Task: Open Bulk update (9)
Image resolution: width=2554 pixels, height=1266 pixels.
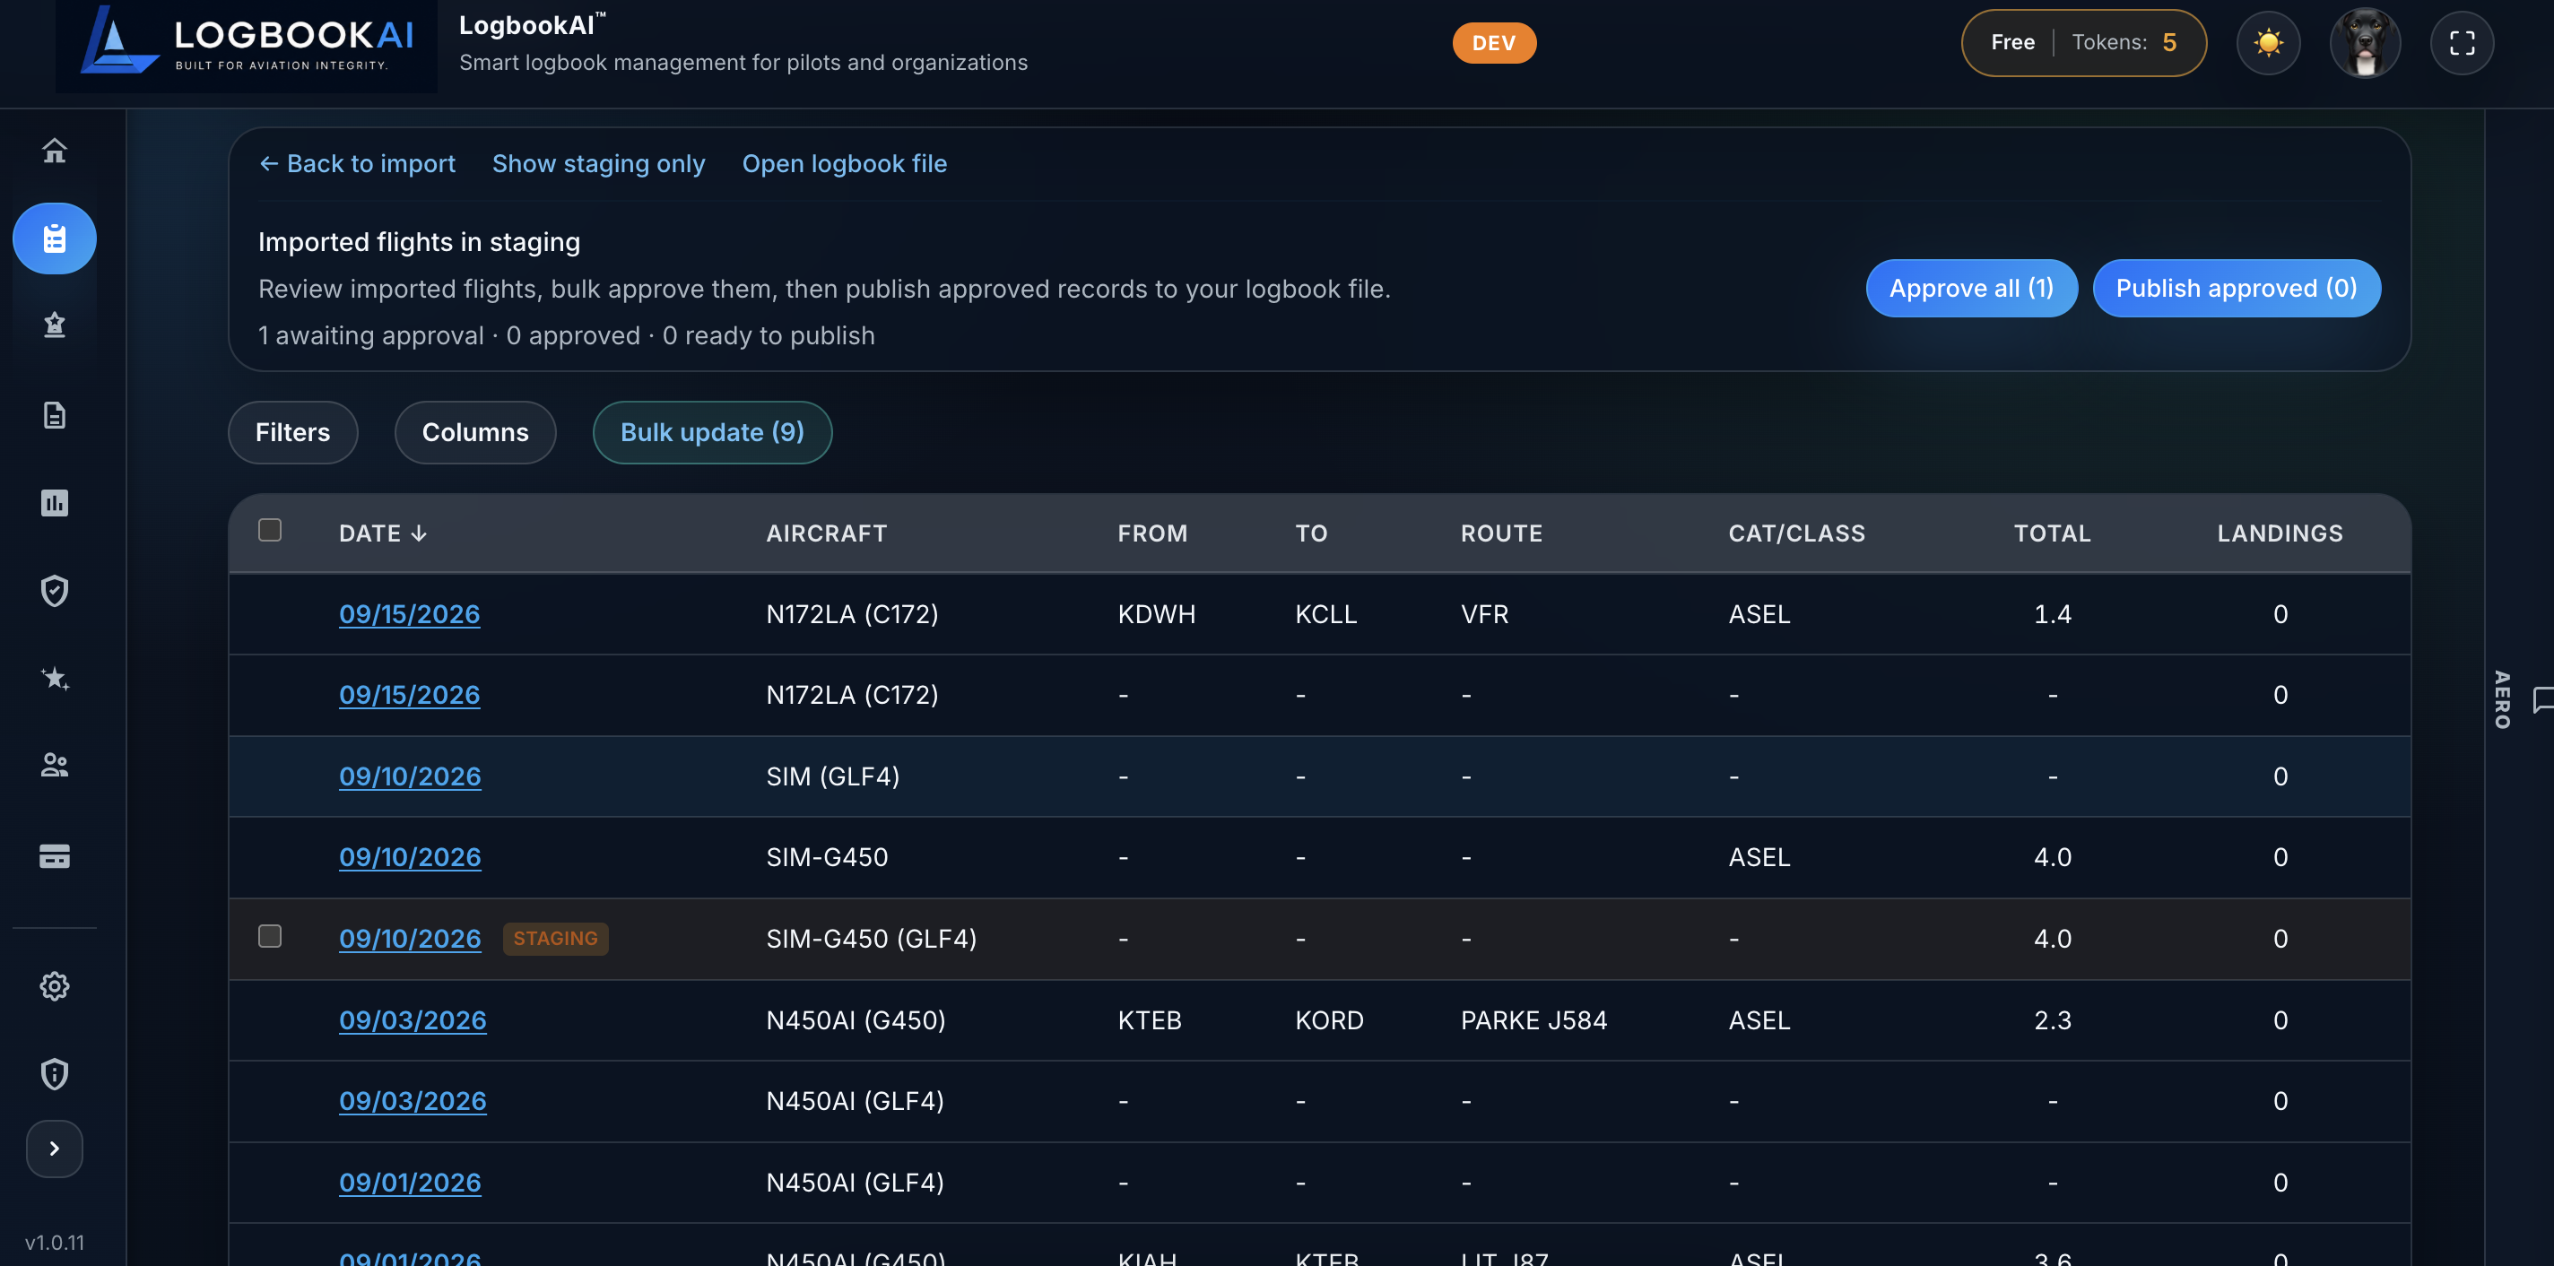Action: [x=712, y=432]
